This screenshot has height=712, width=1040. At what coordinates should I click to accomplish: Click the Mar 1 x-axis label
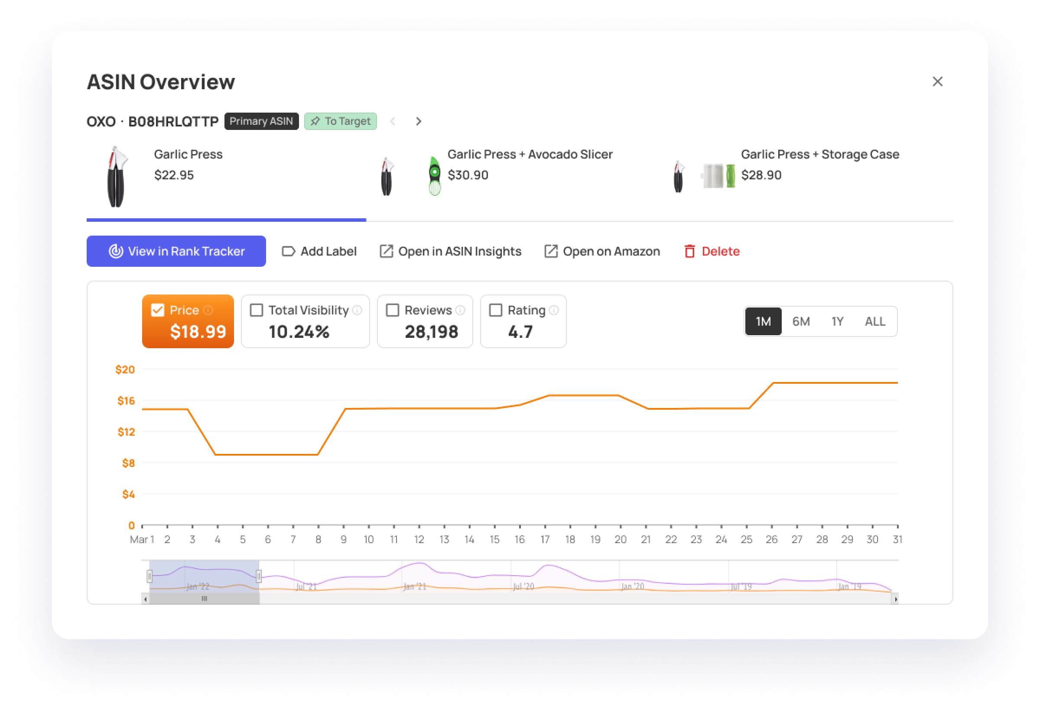(142, 540)
